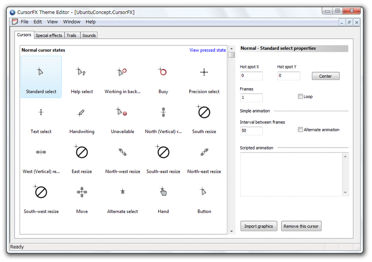Click the cursor list scrollbar thumb
This screenshot has width=372, height=262.
(231, 55)
